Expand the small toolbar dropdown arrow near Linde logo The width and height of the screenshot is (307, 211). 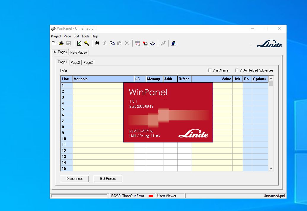point(250,45)
